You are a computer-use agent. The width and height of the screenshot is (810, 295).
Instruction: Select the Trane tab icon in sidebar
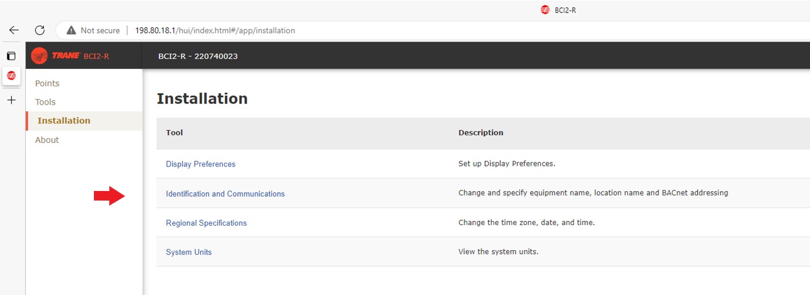[11, 75]
